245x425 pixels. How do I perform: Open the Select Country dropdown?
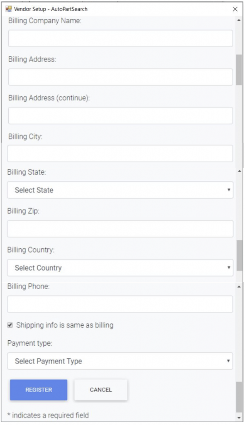[x=120, y=268]
